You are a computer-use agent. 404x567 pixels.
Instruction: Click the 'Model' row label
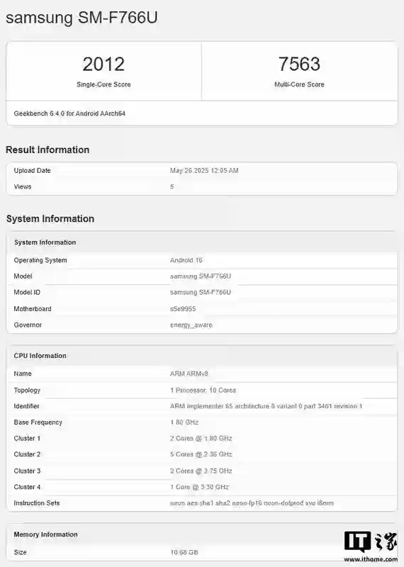tap(23, 276)
